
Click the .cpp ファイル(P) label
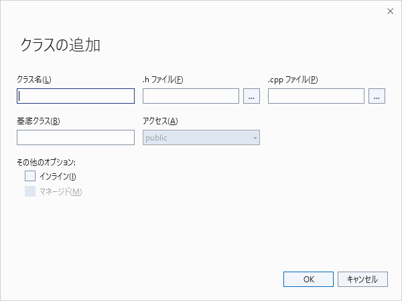tap(293, 80)
